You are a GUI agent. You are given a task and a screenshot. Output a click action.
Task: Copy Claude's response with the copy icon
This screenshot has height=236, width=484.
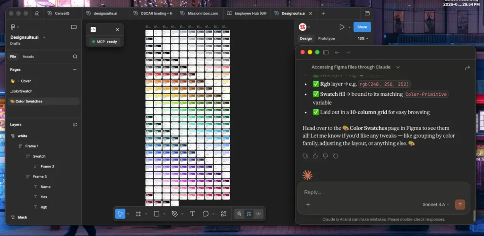pyautogui.click(x=305, y=156)
